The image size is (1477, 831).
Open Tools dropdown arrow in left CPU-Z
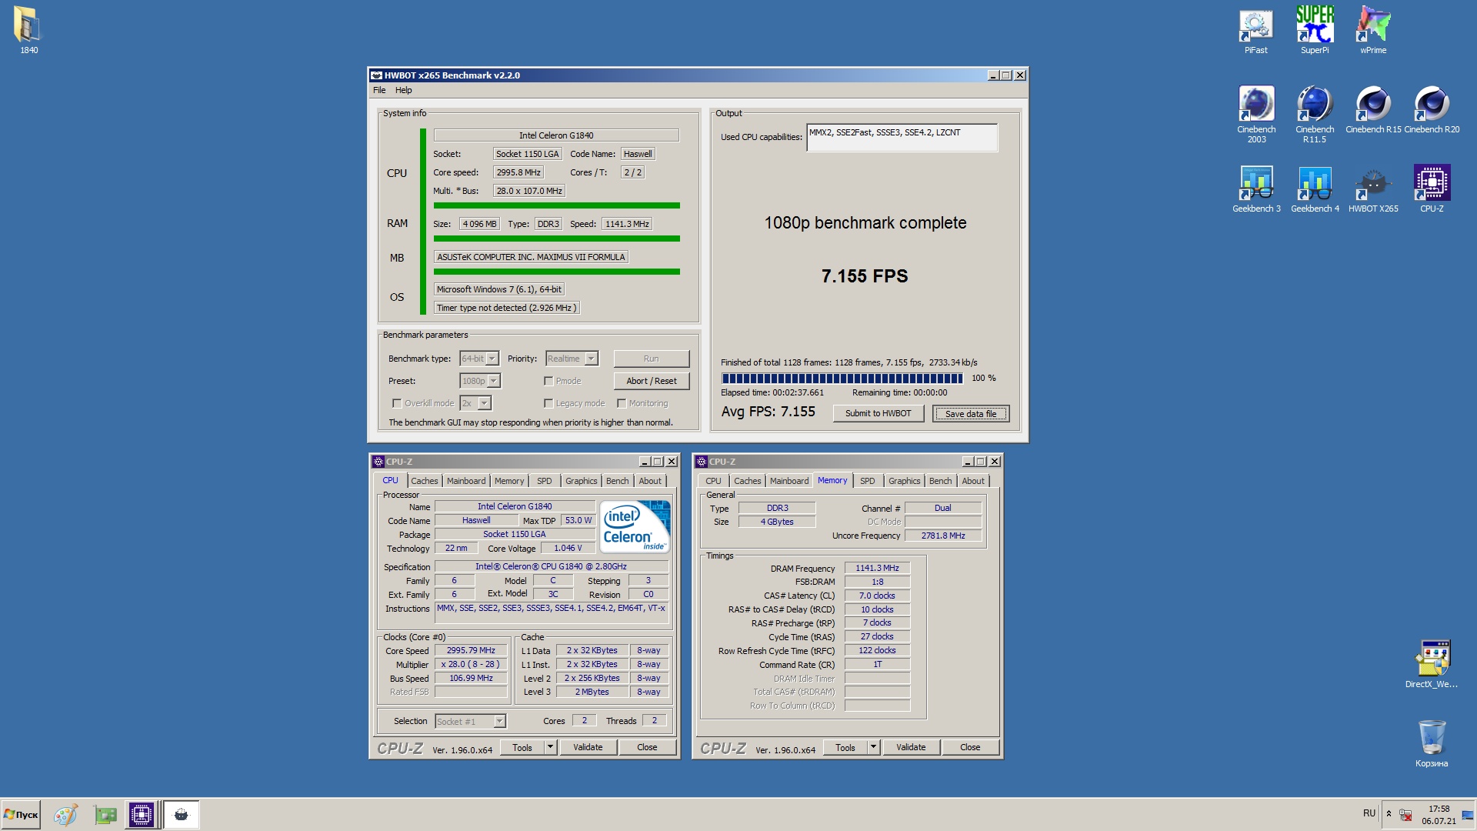pos(550,747)
